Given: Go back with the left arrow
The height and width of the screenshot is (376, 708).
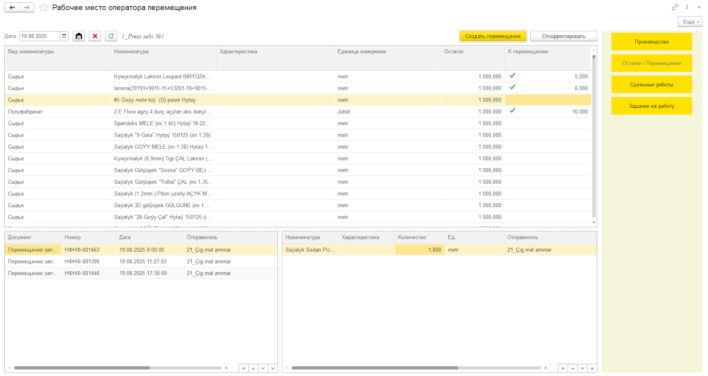Looking at the screenshot, I should click(12, 7).
